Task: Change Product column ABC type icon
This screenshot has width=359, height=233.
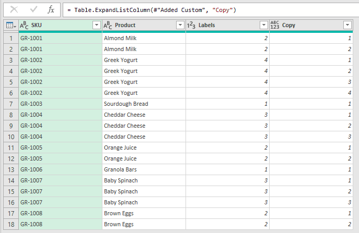Action: pyautogui.click(x=108, y=25)
